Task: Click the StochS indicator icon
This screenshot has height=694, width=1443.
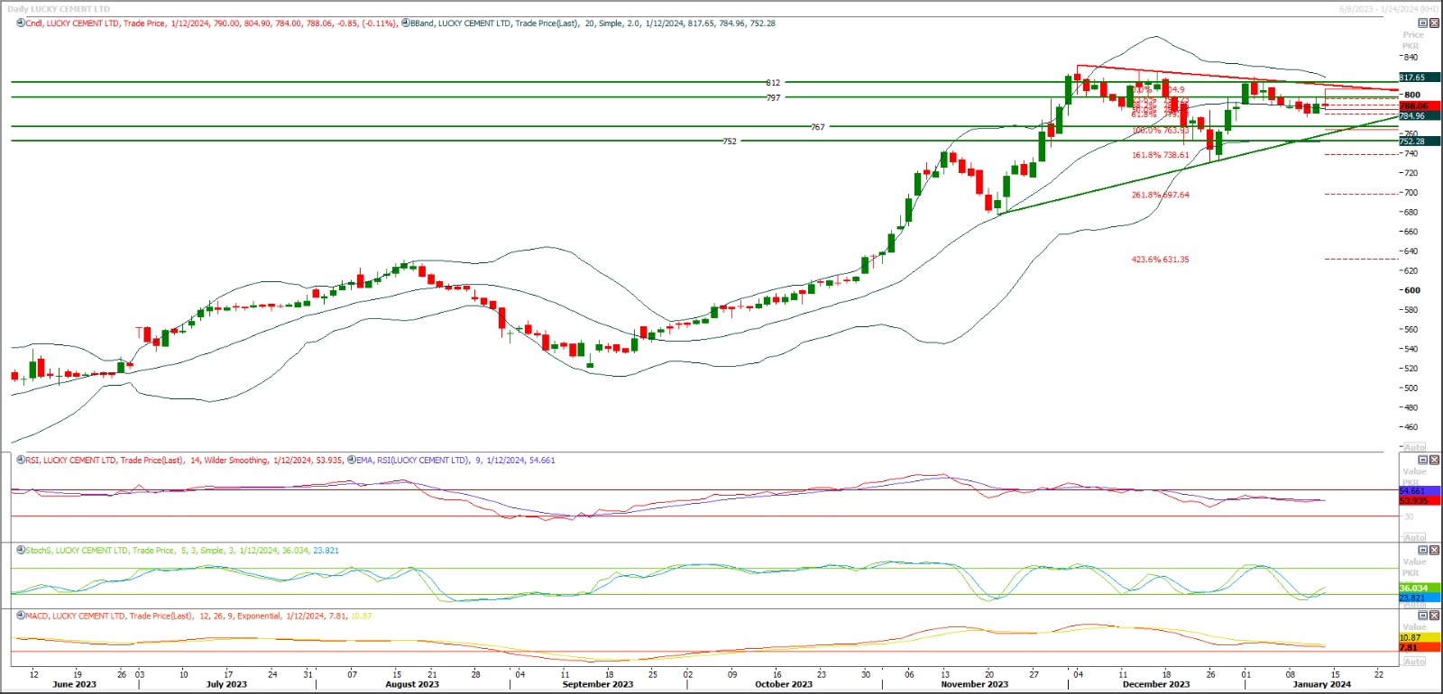Action: tap(21, 550)
